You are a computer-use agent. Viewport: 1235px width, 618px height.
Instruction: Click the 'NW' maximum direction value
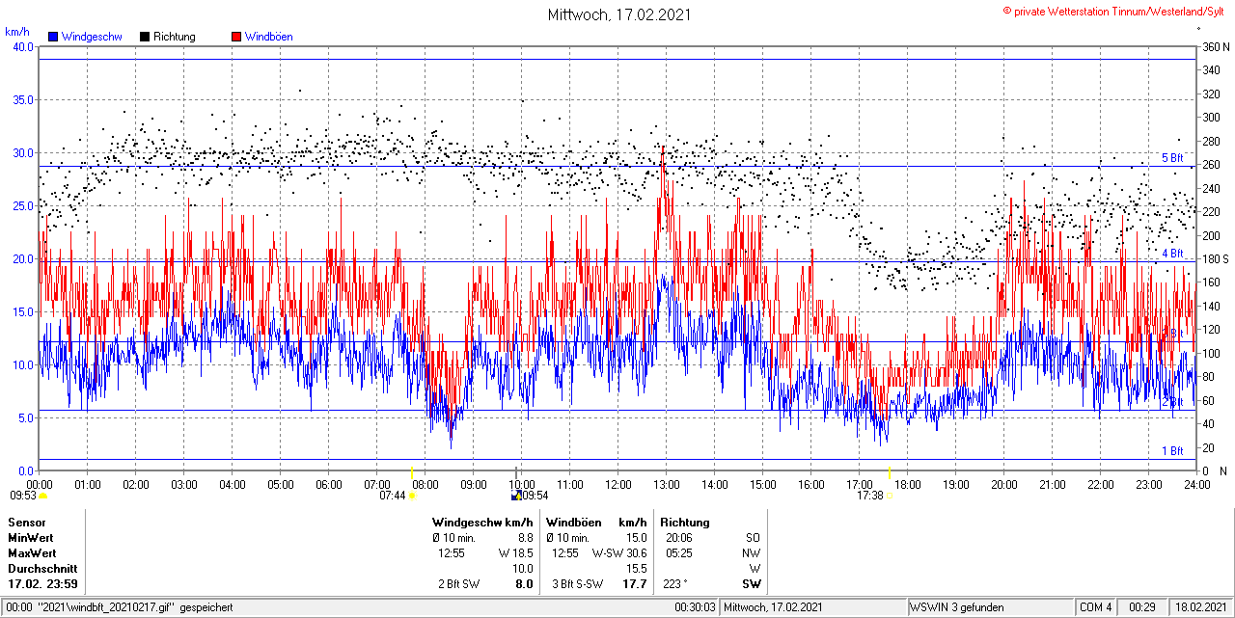pyautogui.click(x=752, y=553)
